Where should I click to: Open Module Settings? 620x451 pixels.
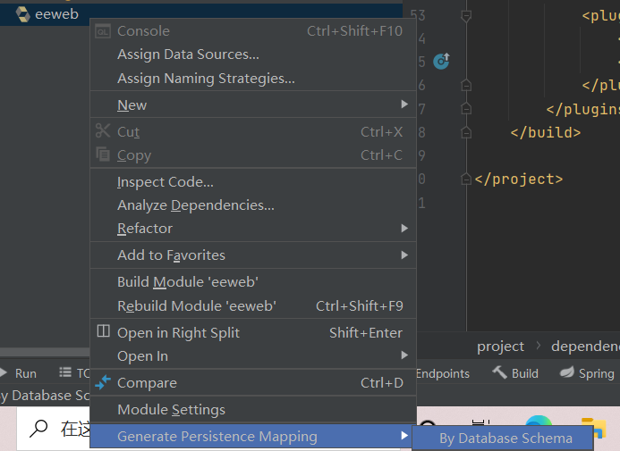click(253, 410)
